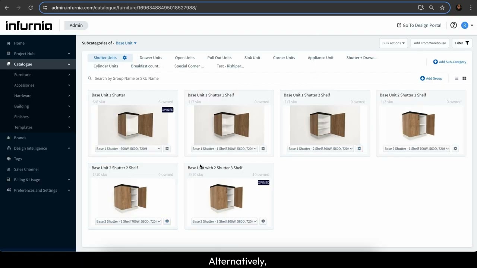The width and height of the screenshot is (477, 268).
Task: Select the Breakfast count... tab
Action: [146, 66]
